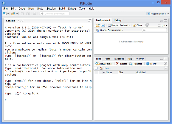Switch to the Help tab
This screenshot has width=172, height=124.
coord(130,59)
